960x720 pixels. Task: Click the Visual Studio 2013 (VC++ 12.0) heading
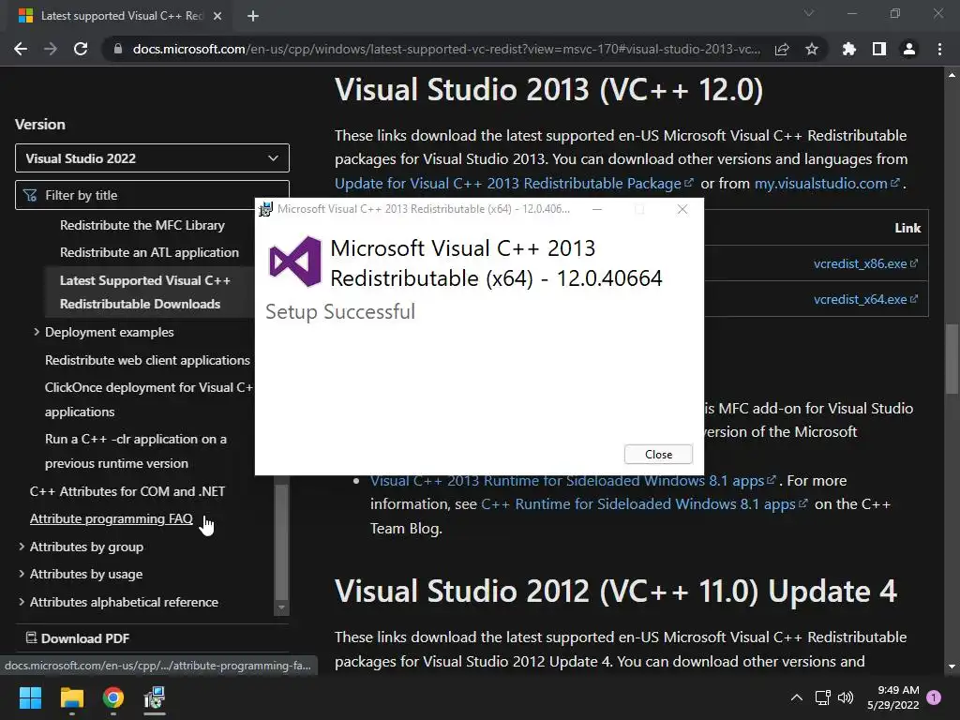click(548, 89)
